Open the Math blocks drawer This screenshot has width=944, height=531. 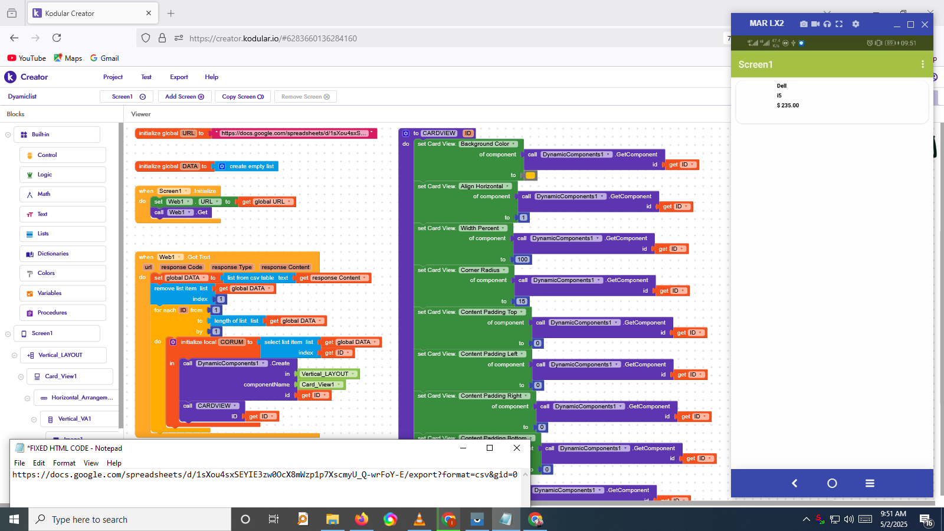(63, 194)
